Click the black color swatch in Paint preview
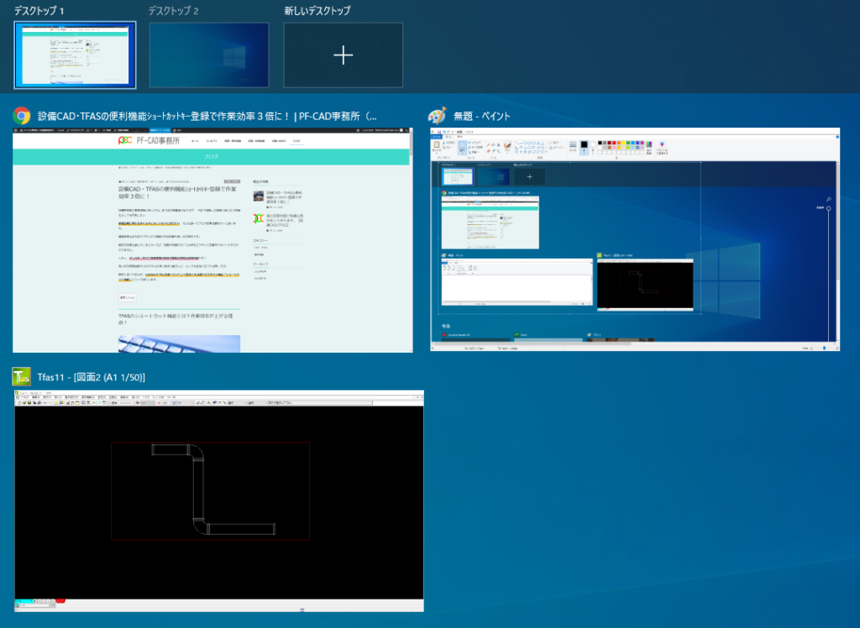The image size is (860, 628). click(x=584, y=145)
